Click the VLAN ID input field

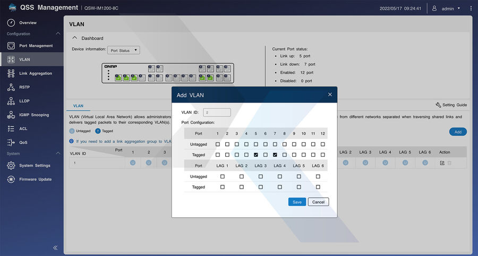coord(217,112)
